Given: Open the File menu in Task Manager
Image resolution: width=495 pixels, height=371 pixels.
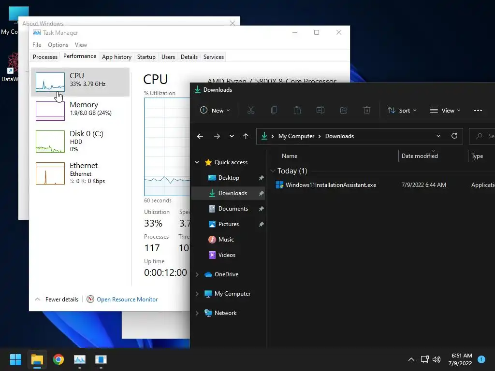Looking at the screenshot, I should 37,45.
